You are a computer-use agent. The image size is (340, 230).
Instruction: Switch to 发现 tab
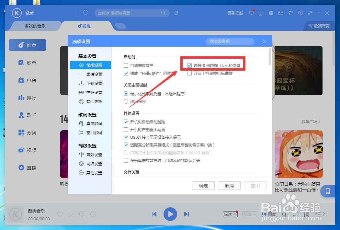[x=85, y=26]
